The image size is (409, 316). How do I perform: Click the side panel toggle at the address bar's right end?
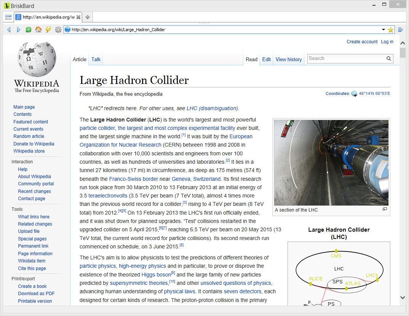click(401, 30)
